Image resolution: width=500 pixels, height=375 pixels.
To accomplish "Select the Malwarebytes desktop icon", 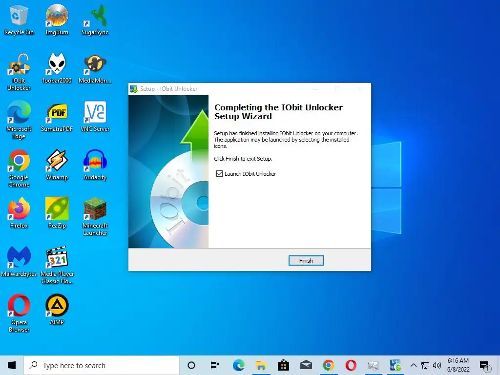I will 19,262.
